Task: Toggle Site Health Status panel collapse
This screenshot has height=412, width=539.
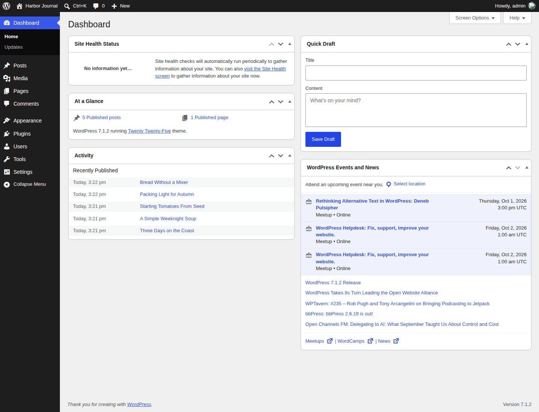Action: tap(290, 44)
